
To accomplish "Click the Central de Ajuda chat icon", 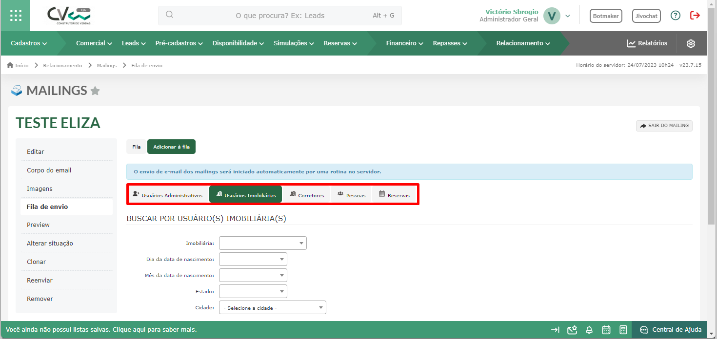I will click(644, 330).
